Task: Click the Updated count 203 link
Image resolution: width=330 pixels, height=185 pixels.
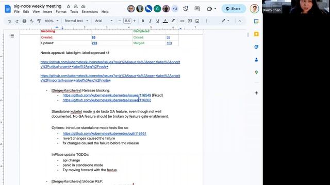Action: pyautogui.click(x=94, y=43)
